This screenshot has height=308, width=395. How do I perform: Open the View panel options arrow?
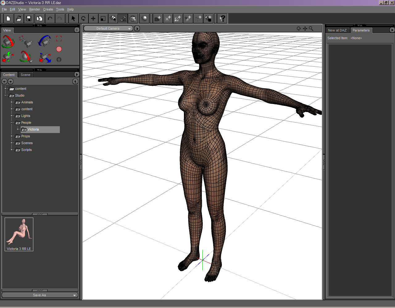pyautogui.click(x=77, y=30)
